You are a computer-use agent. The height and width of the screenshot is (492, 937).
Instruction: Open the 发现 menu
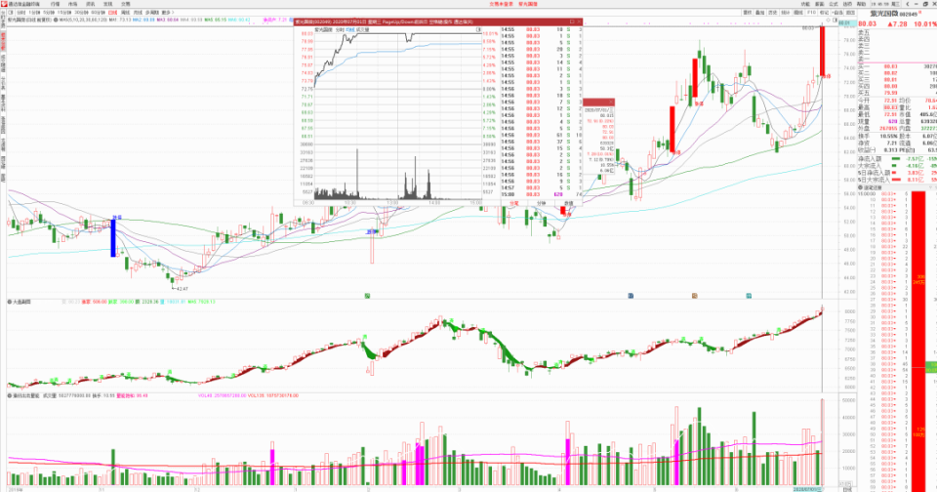point(107,4)
